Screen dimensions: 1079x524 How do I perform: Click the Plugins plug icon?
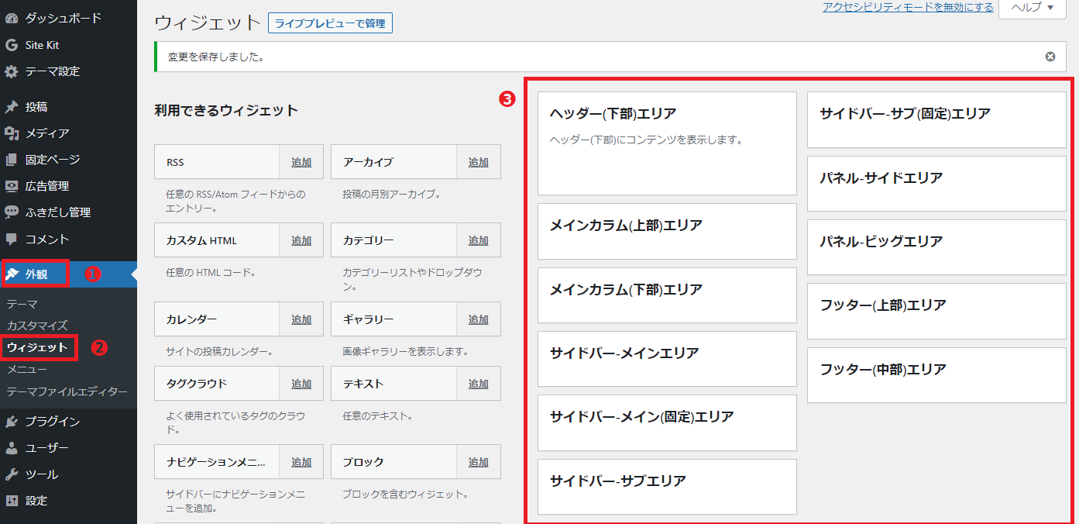(12, 422)
